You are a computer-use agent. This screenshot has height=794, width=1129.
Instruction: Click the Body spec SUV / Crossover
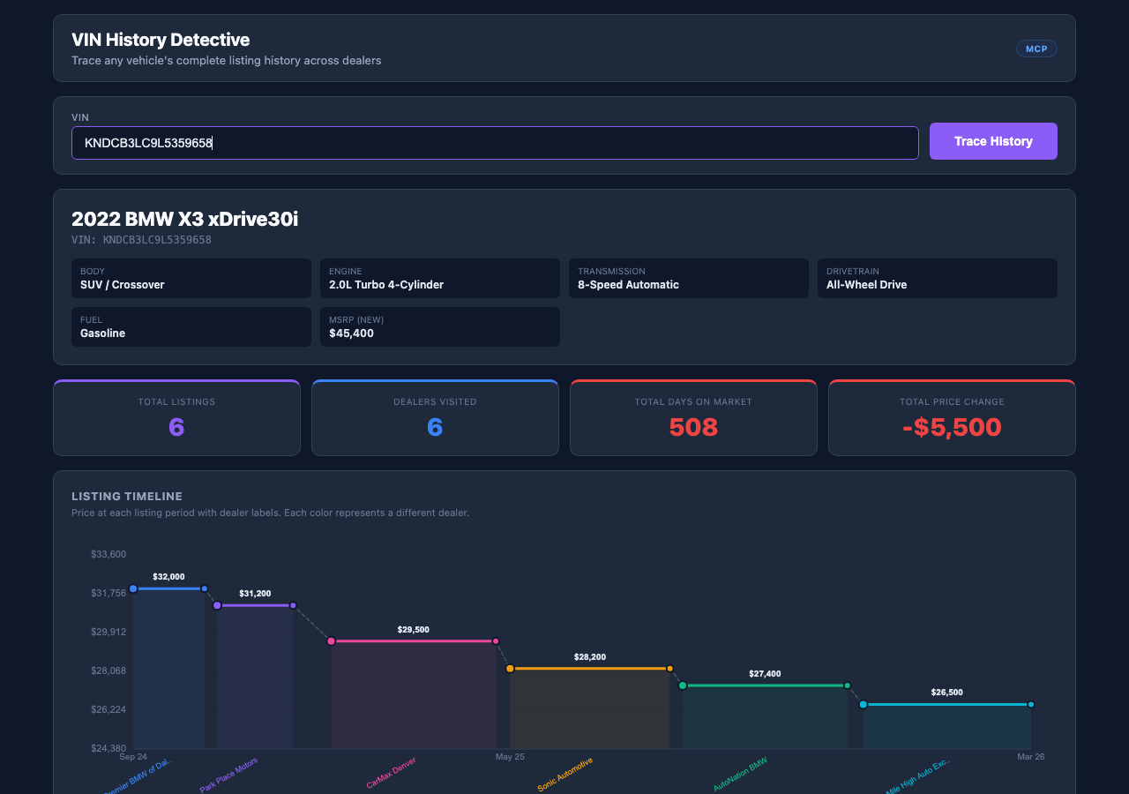191,278
